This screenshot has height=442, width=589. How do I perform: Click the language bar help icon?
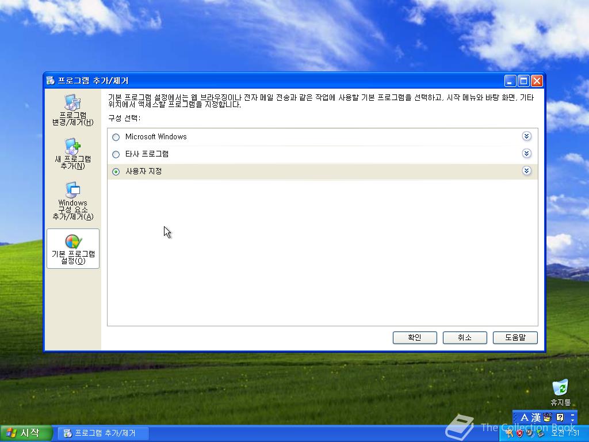point(560,417)
